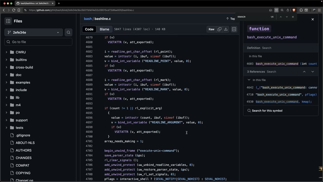Viewport: 323px width, 182px height.
Task: Jump to previous symbol reference
Action: coord(304,72)
